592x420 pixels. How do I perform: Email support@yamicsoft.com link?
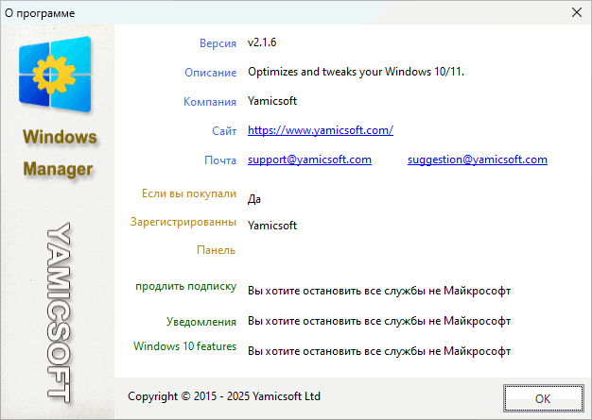coord(309,160)
